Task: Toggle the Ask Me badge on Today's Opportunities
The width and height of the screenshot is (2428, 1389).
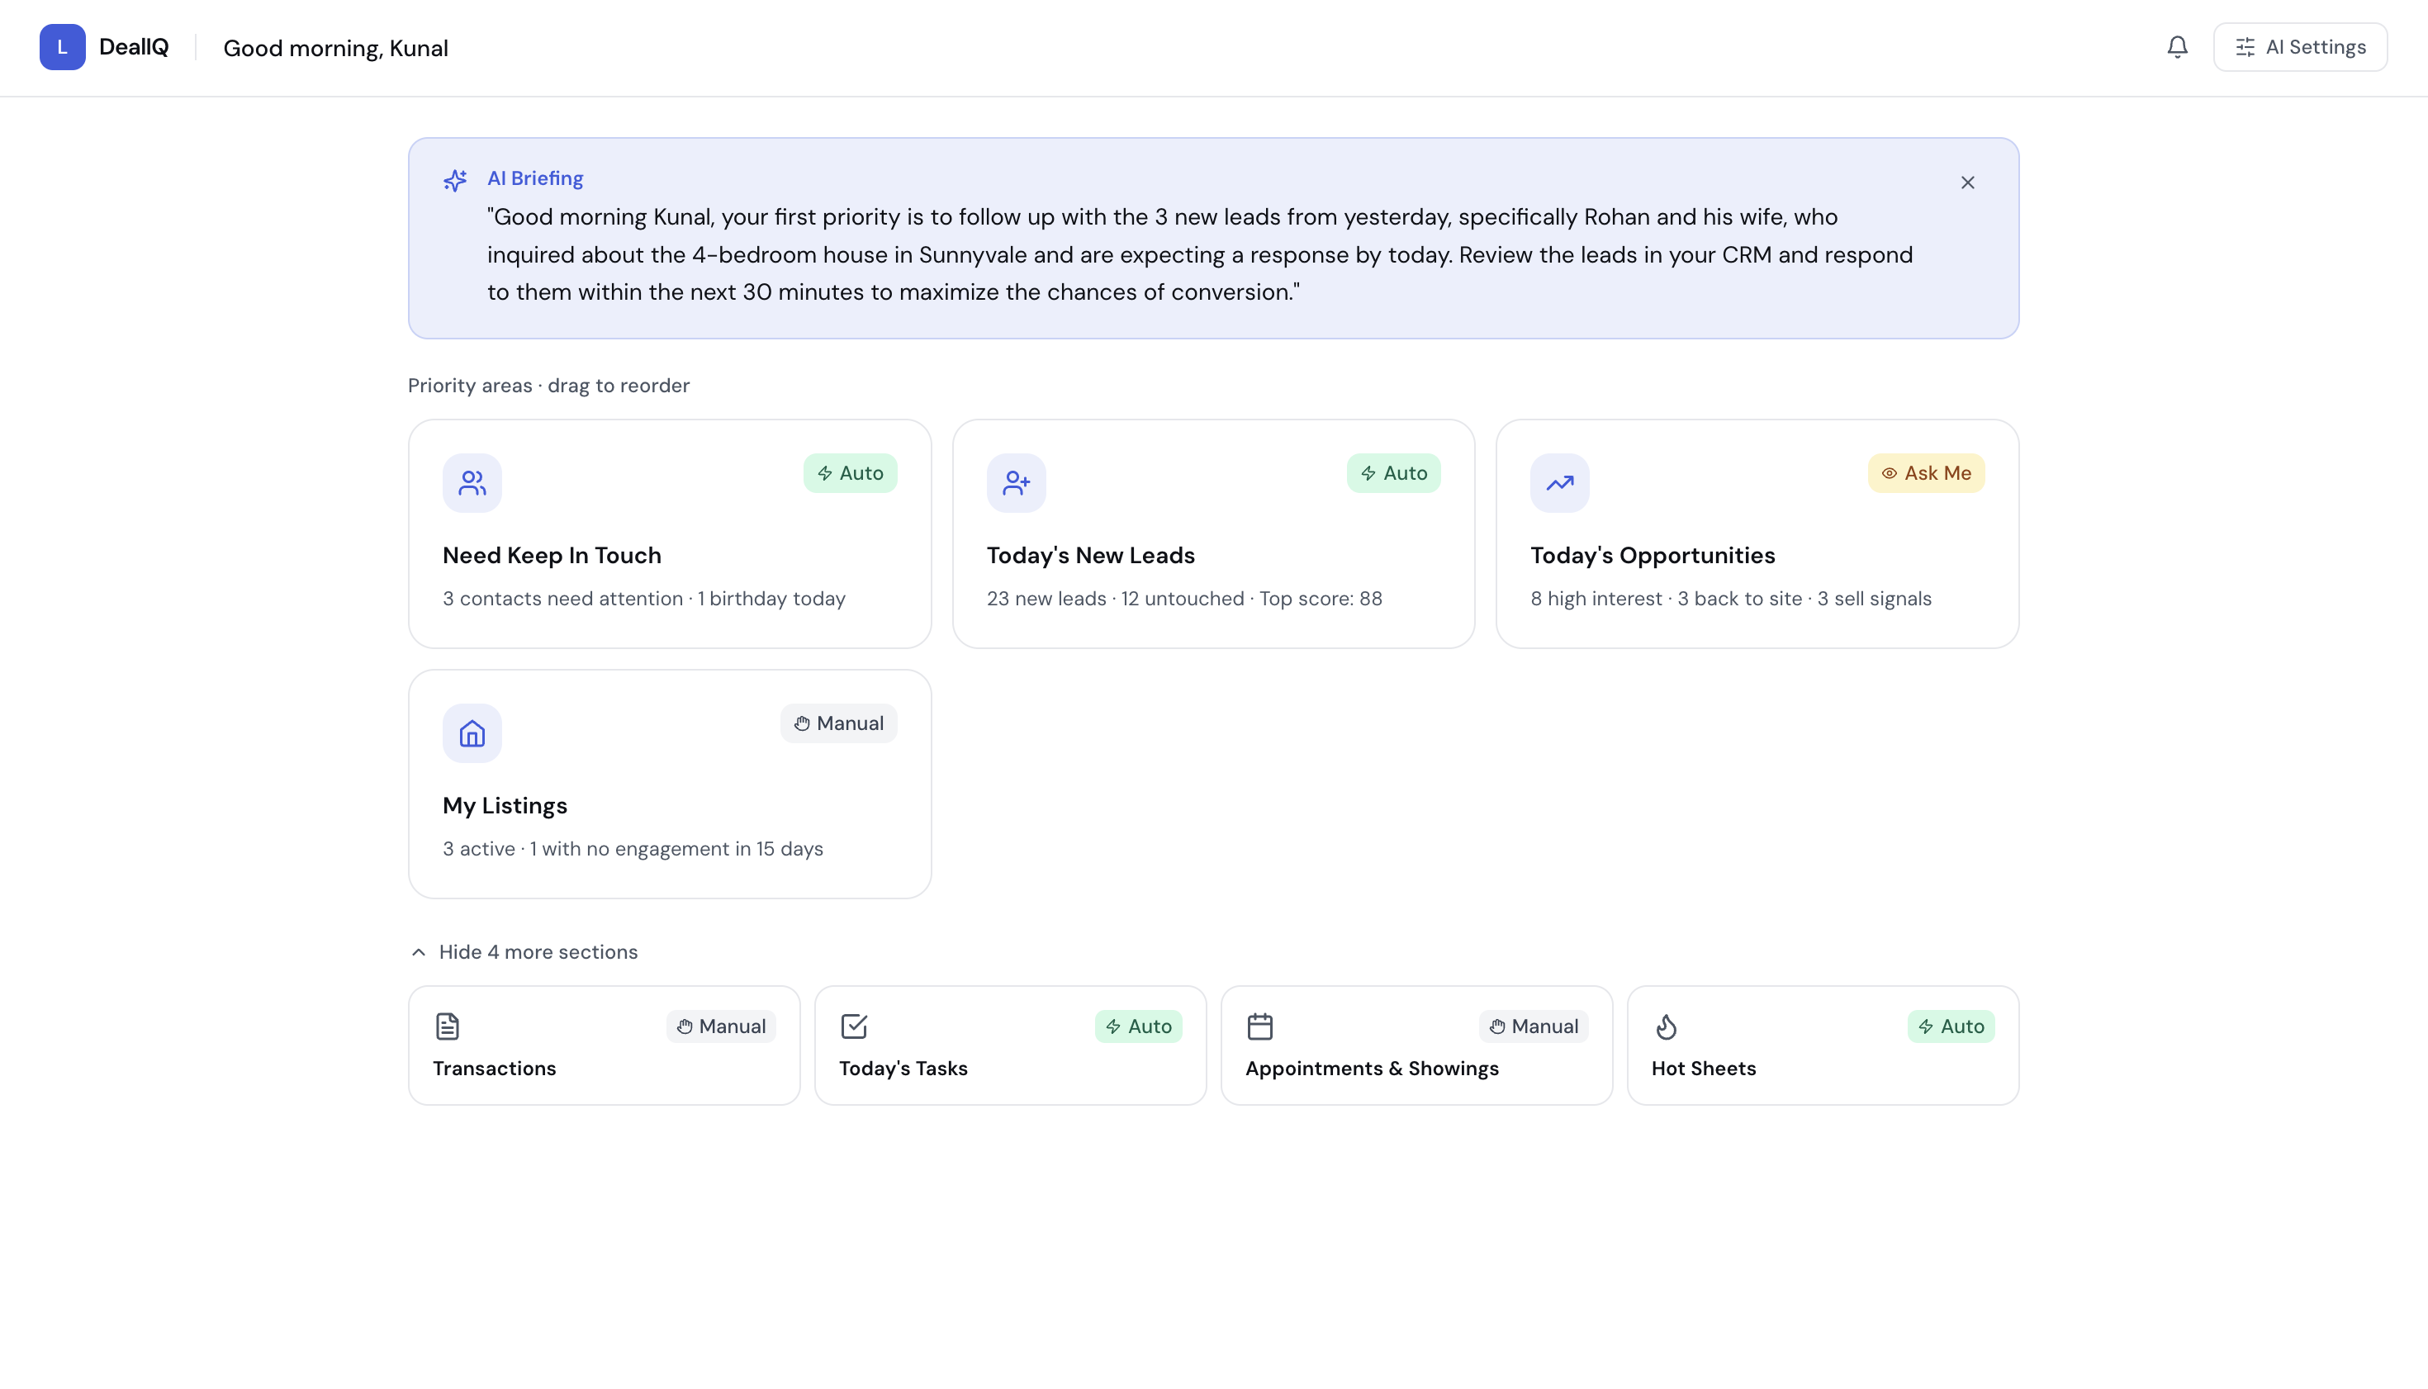Action: [1926, 473]
